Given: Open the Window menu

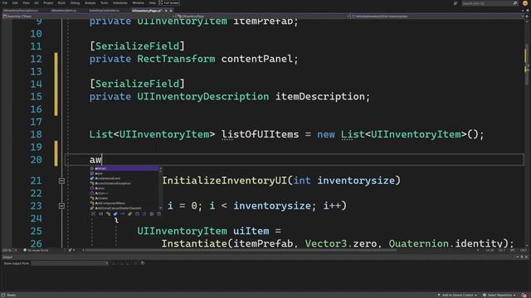Looking at the screenshot, I should click(x=138, y=2).
